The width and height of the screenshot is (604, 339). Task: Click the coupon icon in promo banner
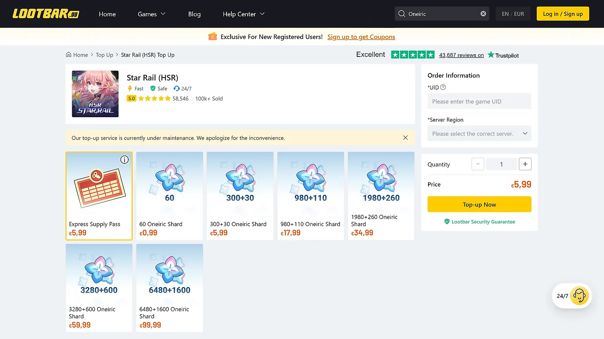click(x=213, y=37)
